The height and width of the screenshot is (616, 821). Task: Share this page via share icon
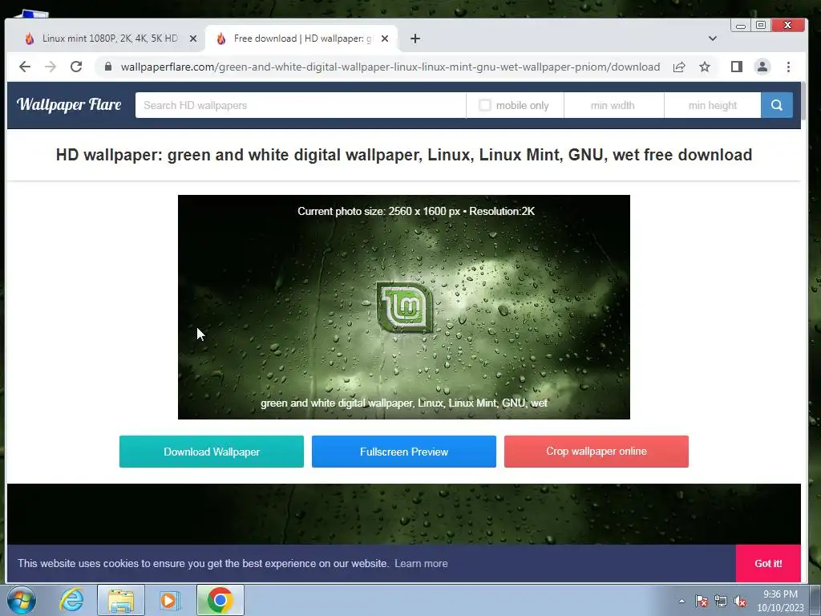coord(679,67)
